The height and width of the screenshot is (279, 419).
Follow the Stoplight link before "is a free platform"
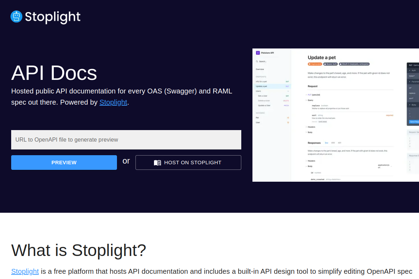(25, 271)
